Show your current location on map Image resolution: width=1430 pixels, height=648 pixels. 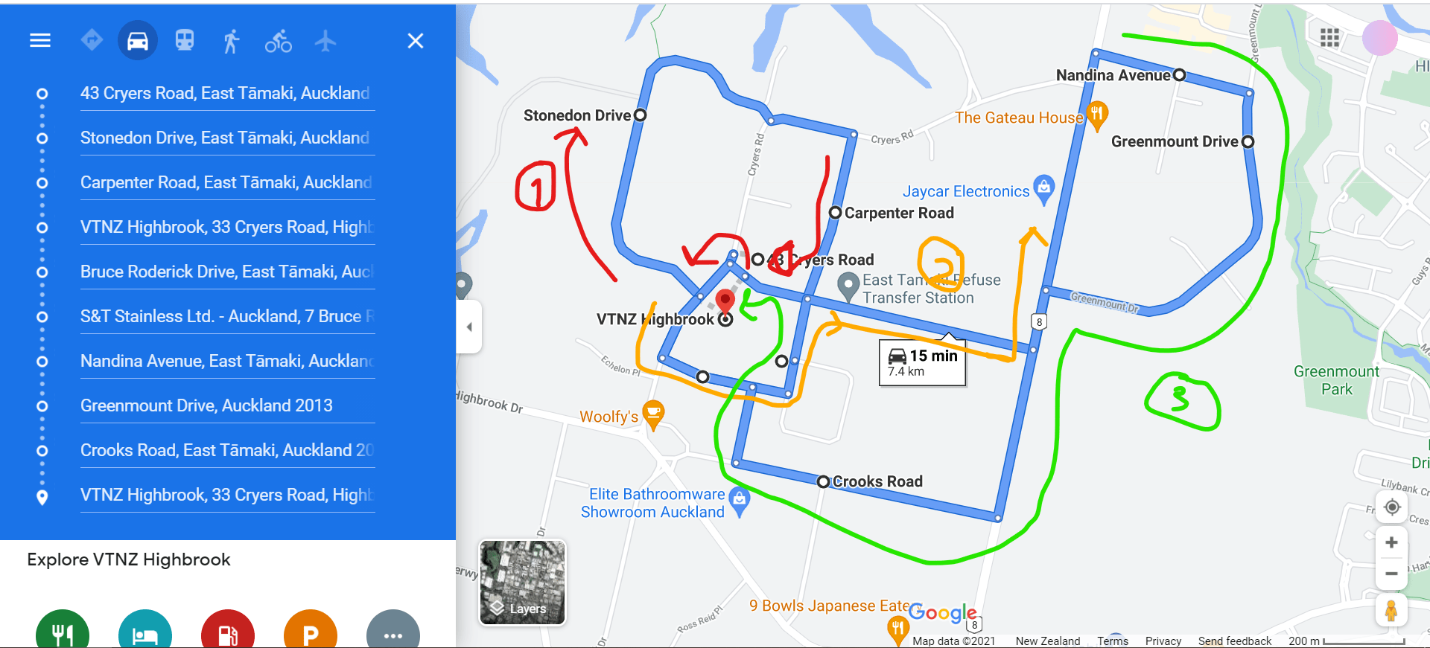(x=1392, y=507)
